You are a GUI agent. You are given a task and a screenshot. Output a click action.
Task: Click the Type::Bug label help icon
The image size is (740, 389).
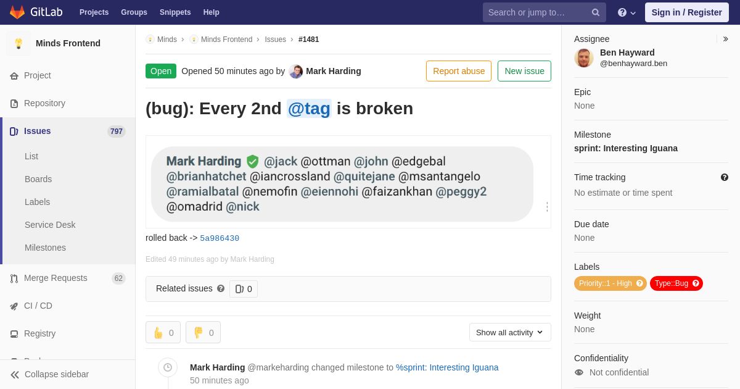(x=696, y=283)
